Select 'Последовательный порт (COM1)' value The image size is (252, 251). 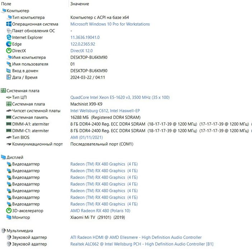(x=102, y=144)
